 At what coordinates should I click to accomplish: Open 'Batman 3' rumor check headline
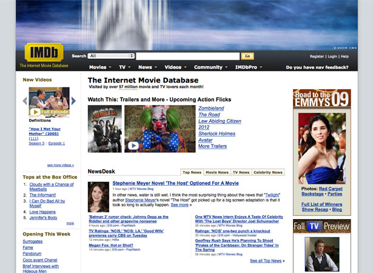[129, 219]
